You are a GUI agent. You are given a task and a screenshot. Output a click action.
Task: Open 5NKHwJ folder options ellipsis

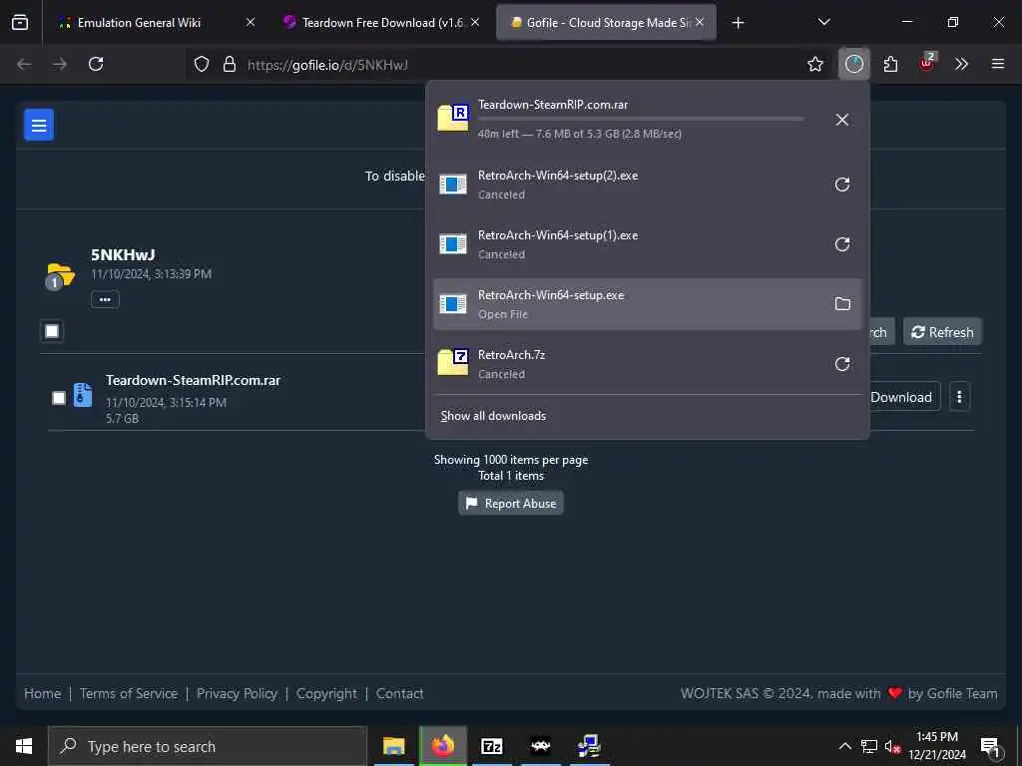coord(105,299)
